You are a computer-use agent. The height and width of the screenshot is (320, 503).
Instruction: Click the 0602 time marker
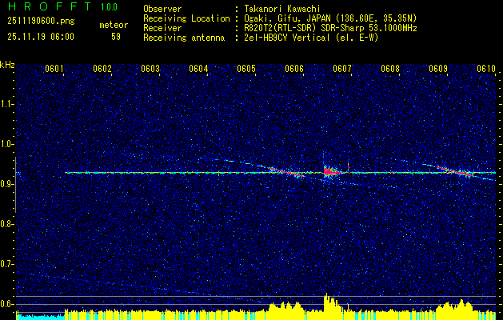point(102,69)
